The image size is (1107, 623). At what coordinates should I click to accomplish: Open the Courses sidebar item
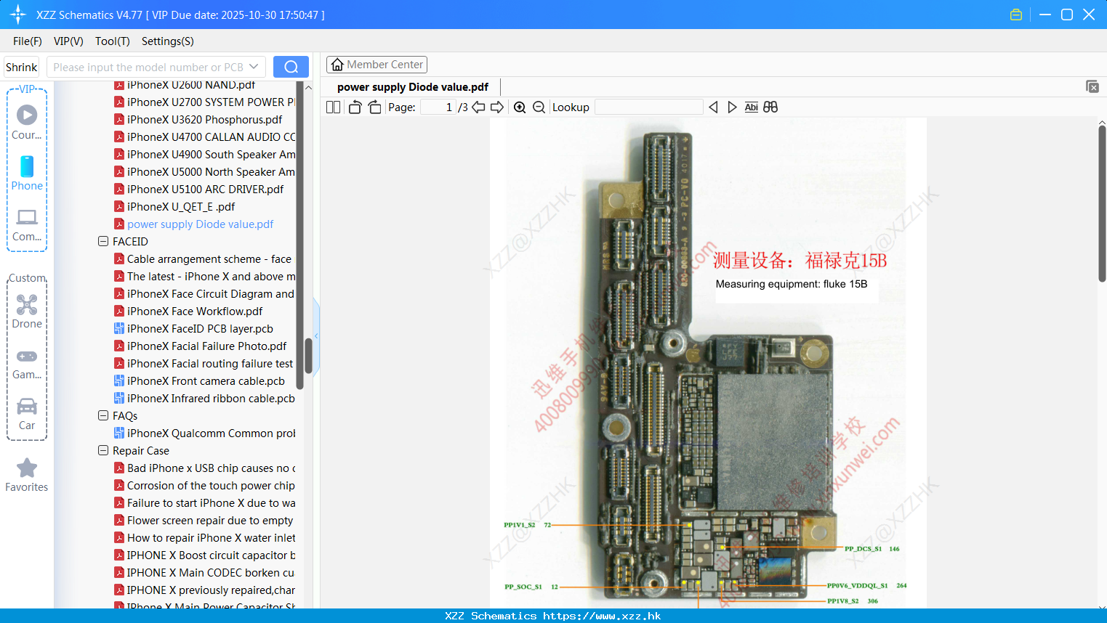[27, 122]
